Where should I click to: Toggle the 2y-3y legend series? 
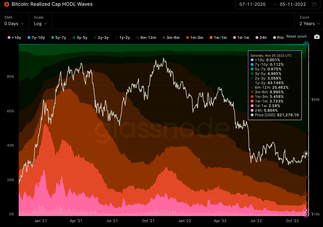(x=101, y=37)
